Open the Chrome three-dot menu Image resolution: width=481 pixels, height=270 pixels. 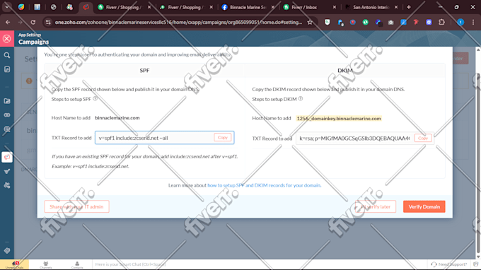473,22
